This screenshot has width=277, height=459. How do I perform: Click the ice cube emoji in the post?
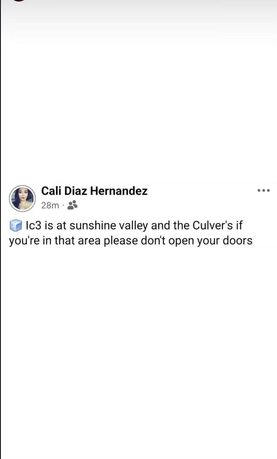click(15, 225)
